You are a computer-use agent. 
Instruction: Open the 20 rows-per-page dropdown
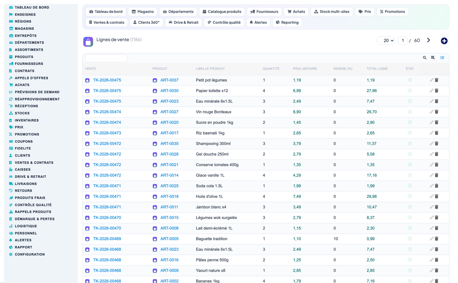coord(386,41)
